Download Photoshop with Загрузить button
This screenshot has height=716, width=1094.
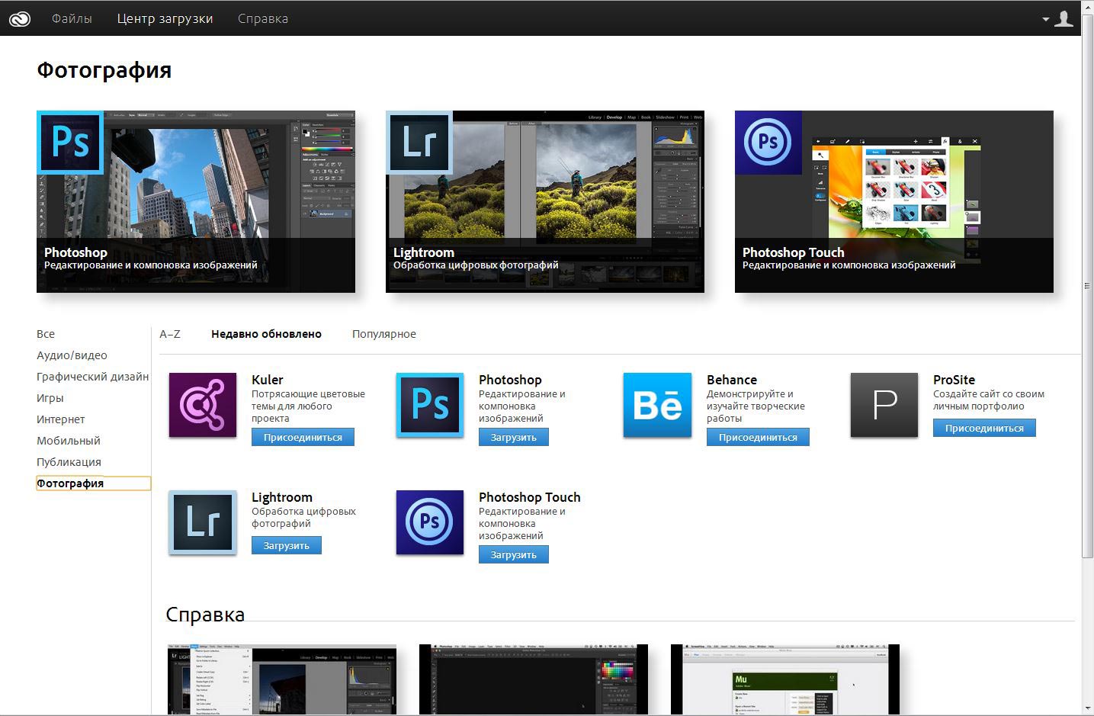coord(514,437)
